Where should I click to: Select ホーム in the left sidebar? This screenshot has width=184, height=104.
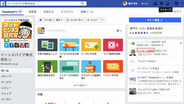coord(17,71)
